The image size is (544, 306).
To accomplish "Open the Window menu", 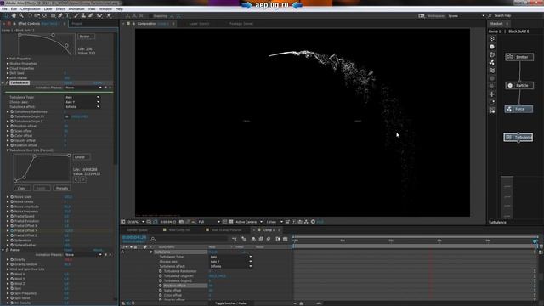I will (x=105, y=9).
